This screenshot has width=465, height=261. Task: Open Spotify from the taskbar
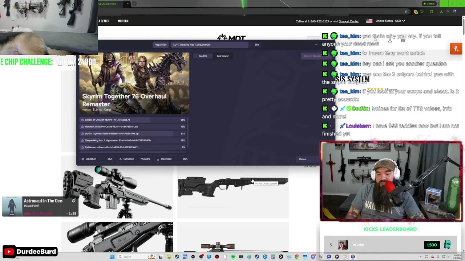coord(233,257)
